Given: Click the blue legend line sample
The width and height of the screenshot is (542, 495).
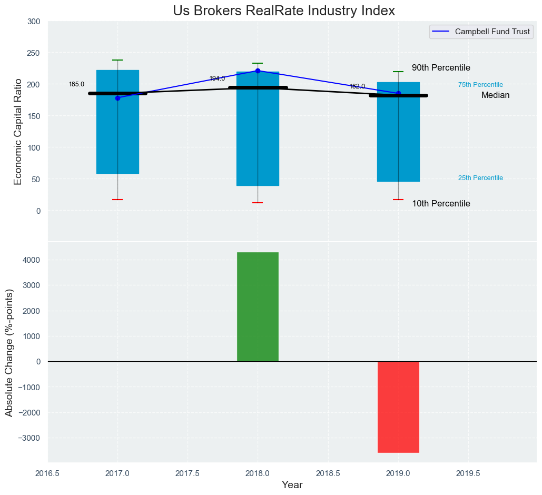Looking at the screenshot, I should [441, 32].
